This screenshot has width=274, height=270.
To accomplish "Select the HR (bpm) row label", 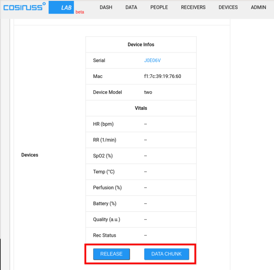I will tap(103, 124).
